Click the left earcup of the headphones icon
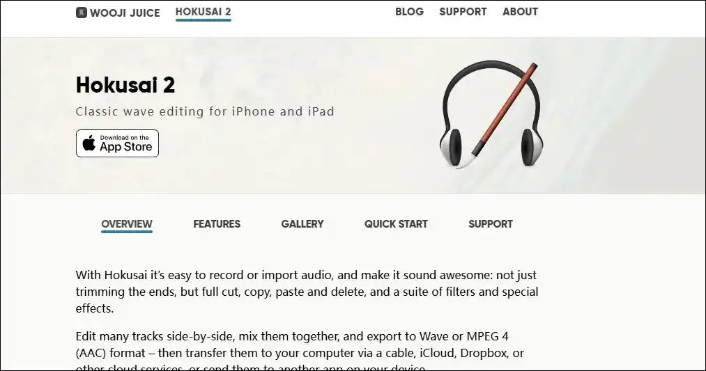The height and width of the screenshot is (371, 706). coord(452,146)
